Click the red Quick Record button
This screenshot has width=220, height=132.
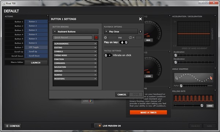96,38
